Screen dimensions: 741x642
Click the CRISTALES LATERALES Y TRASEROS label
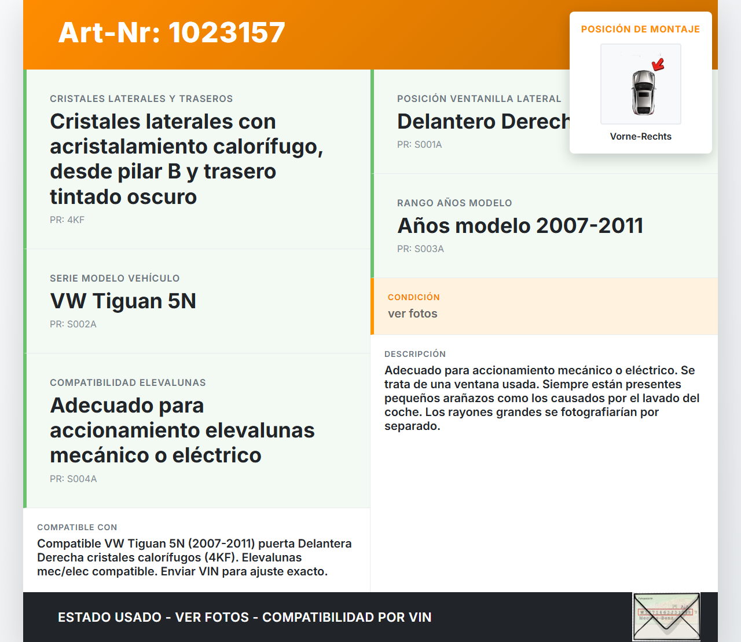coord(141,99)
